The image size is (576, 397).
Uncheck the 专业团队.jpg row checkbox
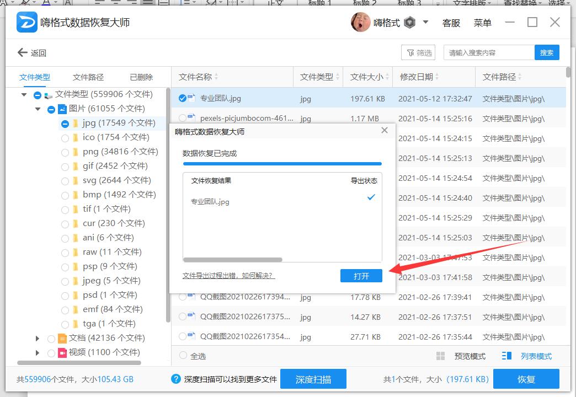(x=183, y=99)
